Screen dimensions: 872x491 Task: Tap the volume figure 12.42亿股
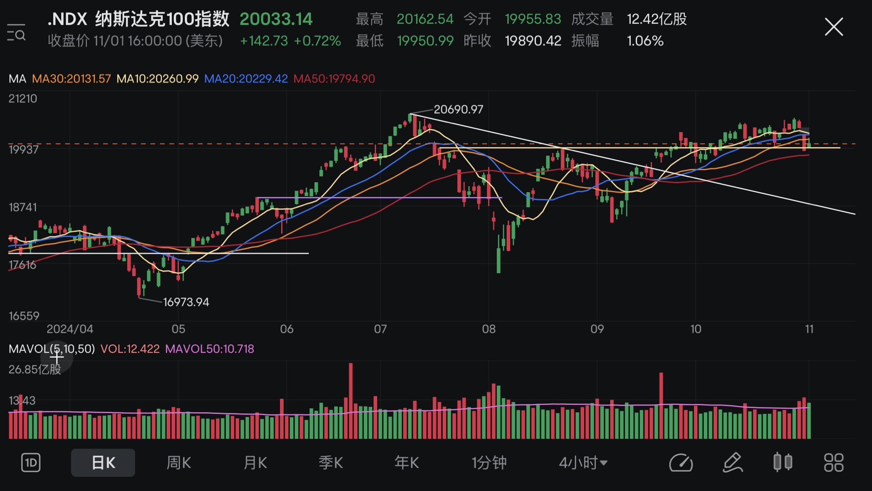coord(657,19)
